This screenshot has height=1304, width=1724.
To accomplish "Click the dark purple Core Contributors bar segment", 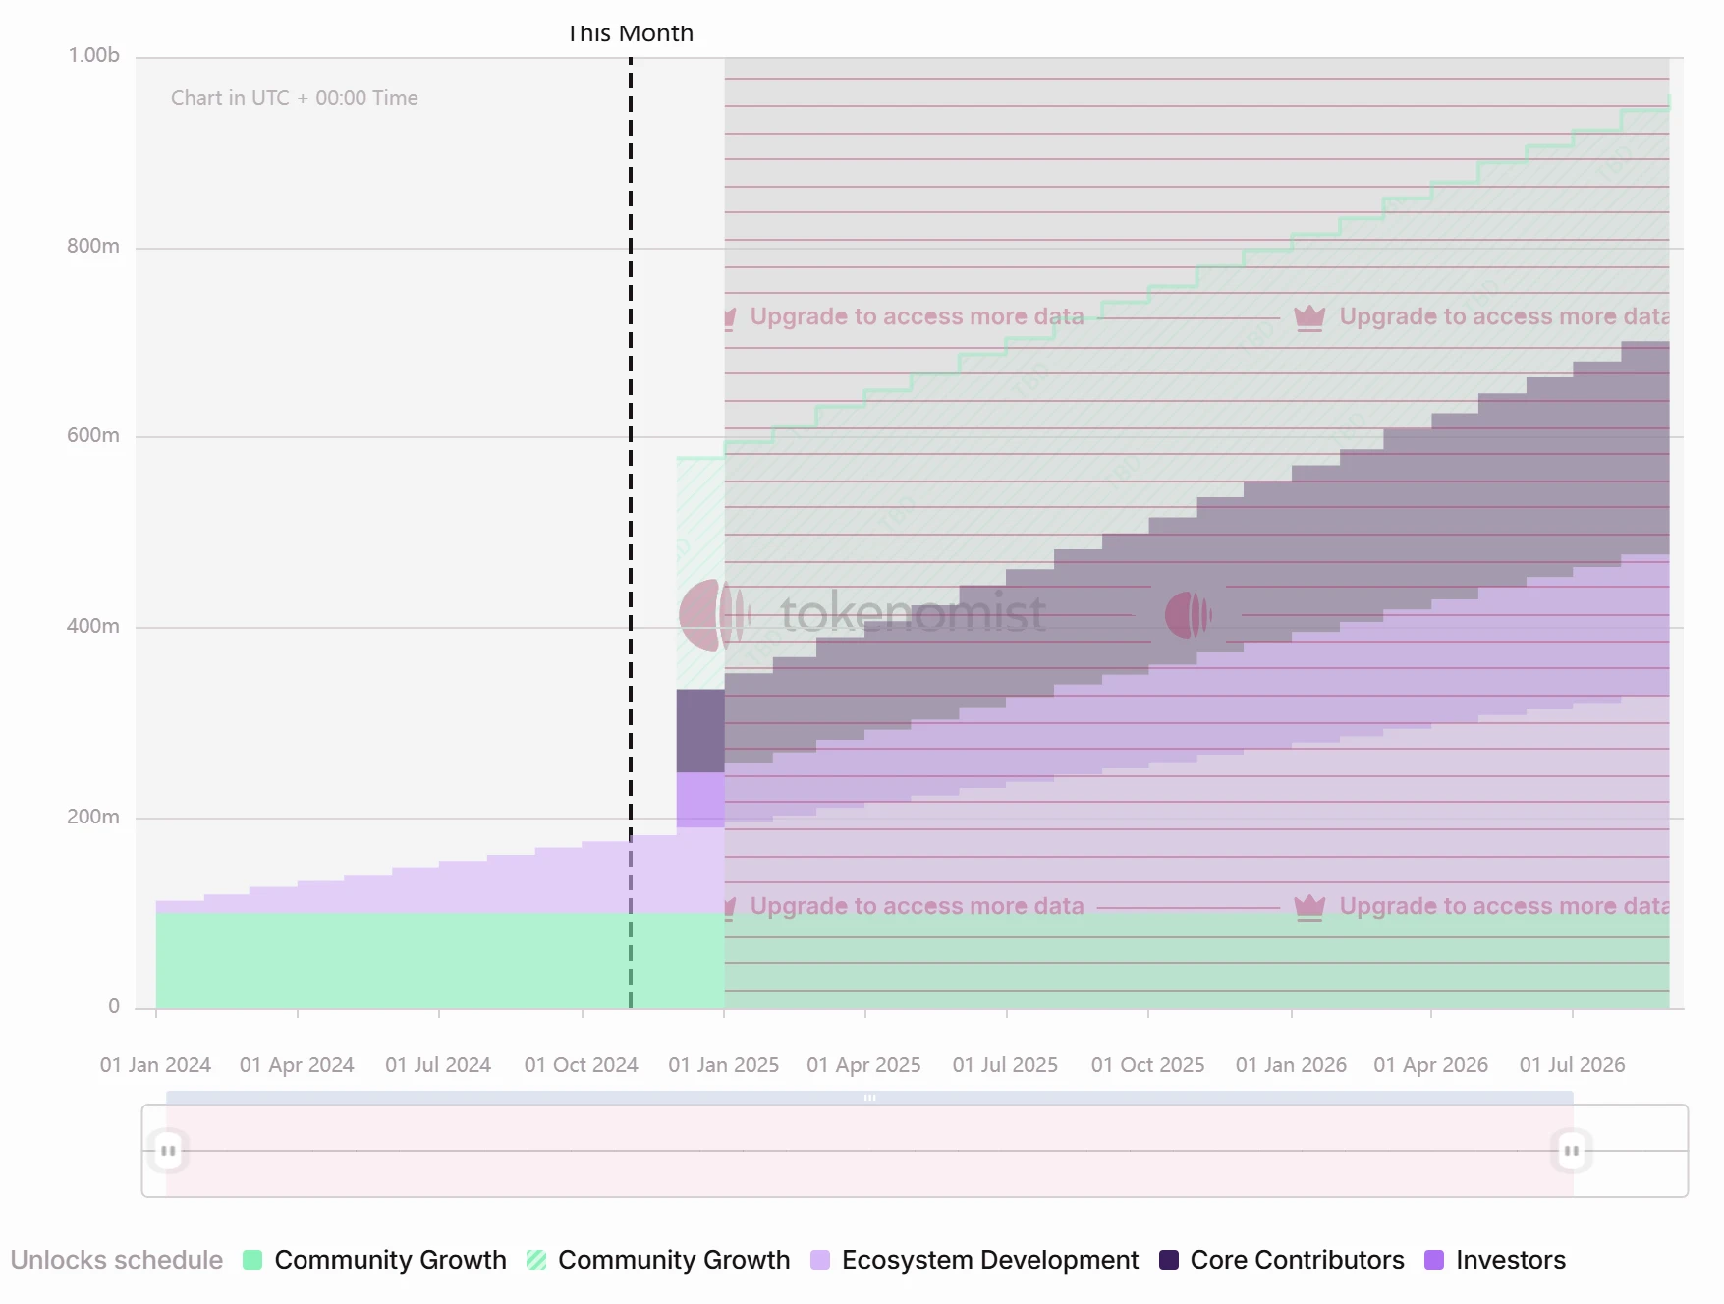I will 699,730.
